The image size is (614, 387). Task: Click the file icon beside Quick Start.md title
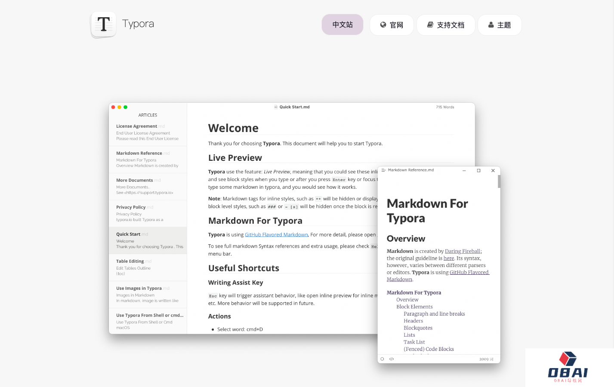tap(276, 107)
